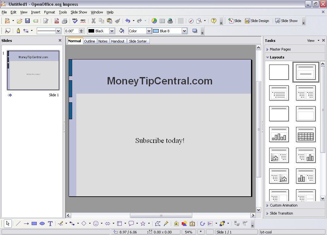Insert a chart with pie icon
Image resolution: width=327 pixels, height=235 pixels.
coord(154,21)
